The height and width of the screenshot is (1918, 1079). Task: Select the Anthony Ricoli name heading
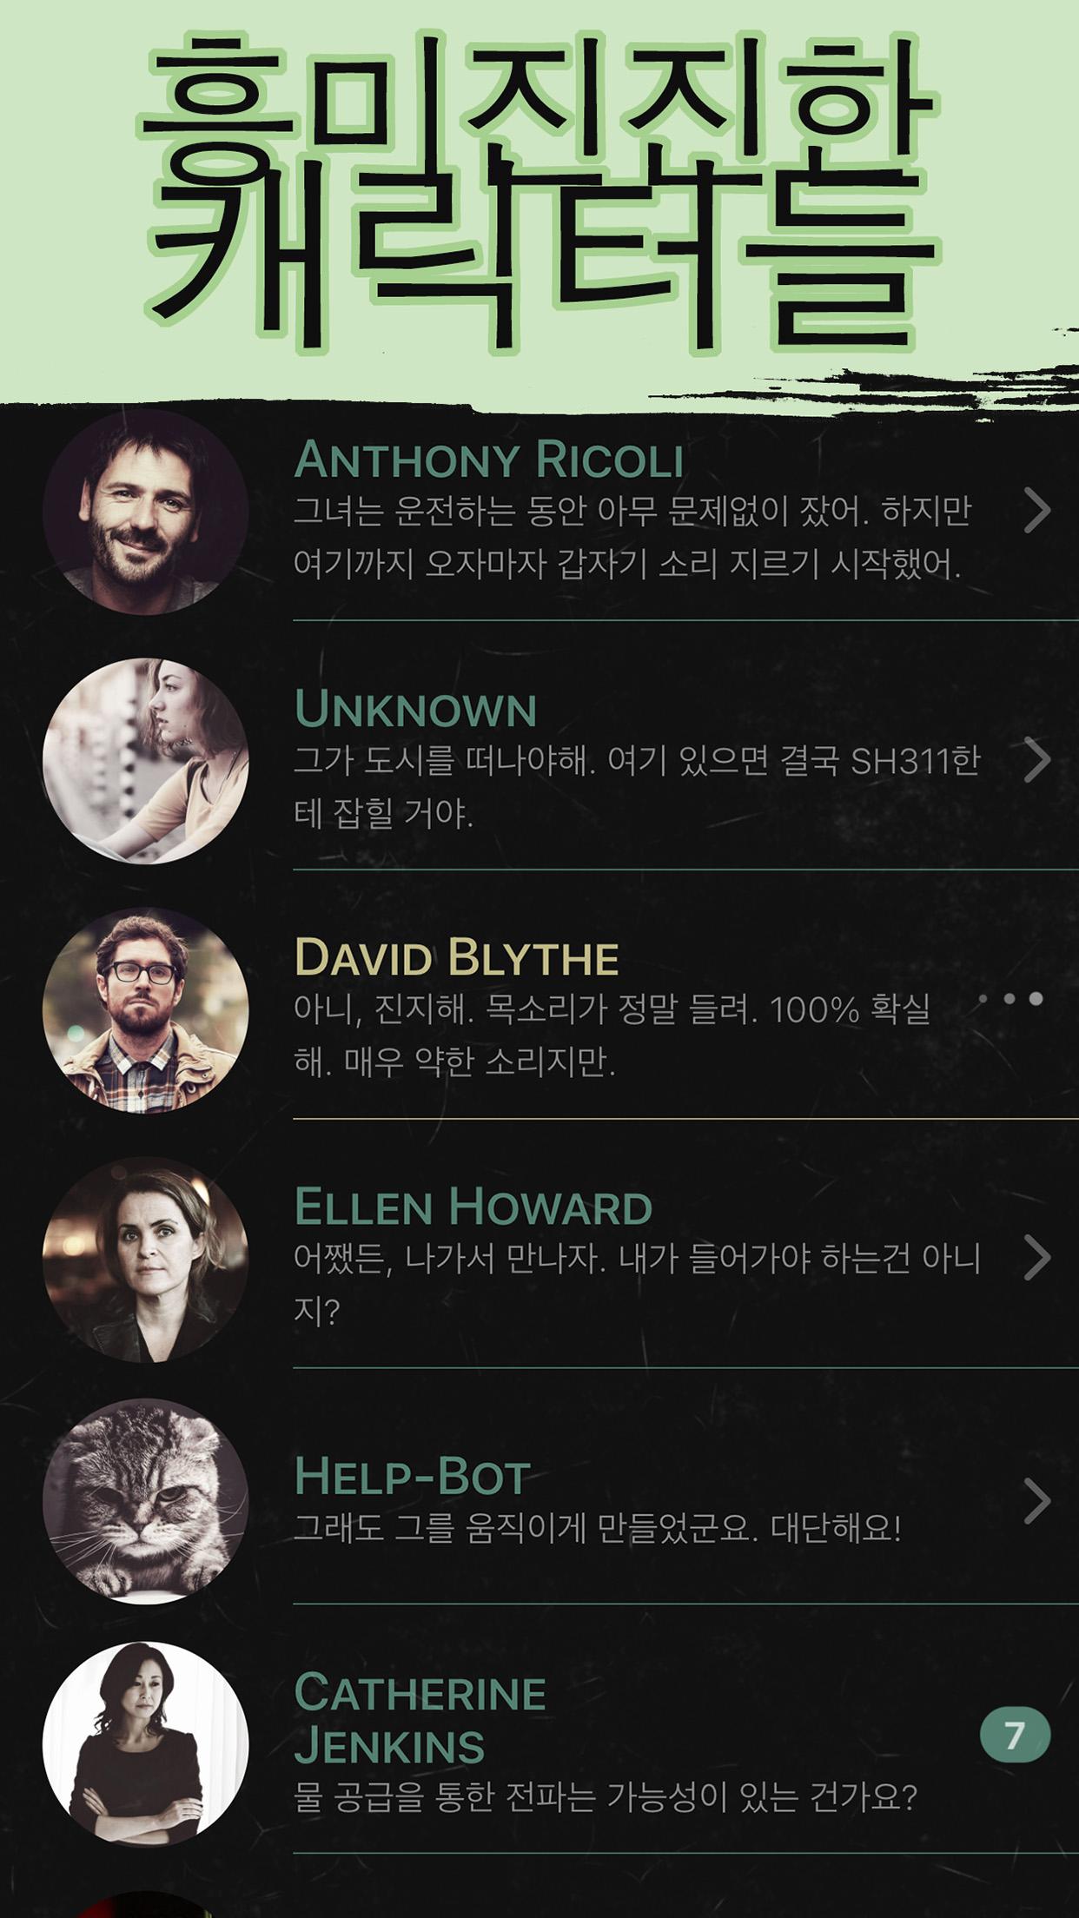[x=489, y=460]
